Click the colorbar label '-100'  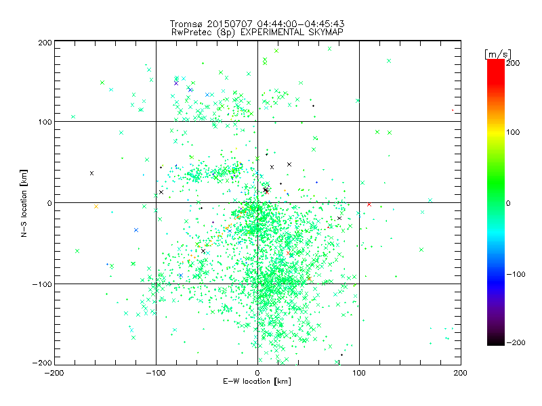516,275
